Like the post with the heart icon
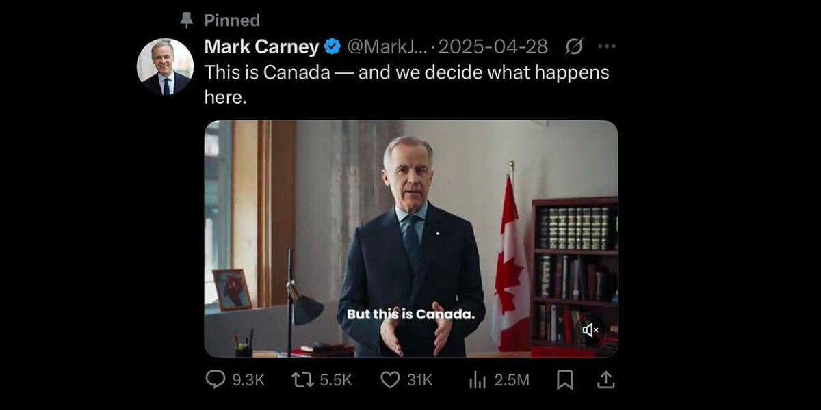 [x=391, y=380]
